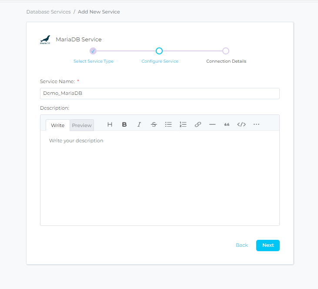
Task: Apply strikethrough formatting in editor
Action: [154, 124]
